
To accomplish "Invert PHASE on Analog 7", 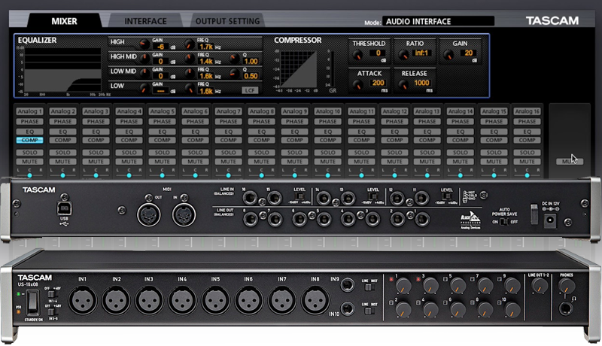I will [x=228, y=122].
